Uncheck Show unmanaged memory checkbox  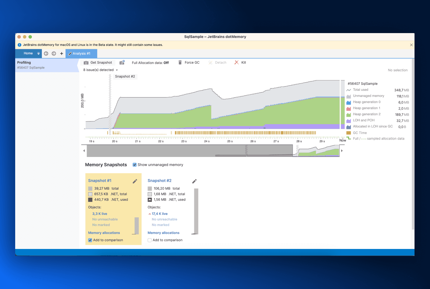point(135,165)
